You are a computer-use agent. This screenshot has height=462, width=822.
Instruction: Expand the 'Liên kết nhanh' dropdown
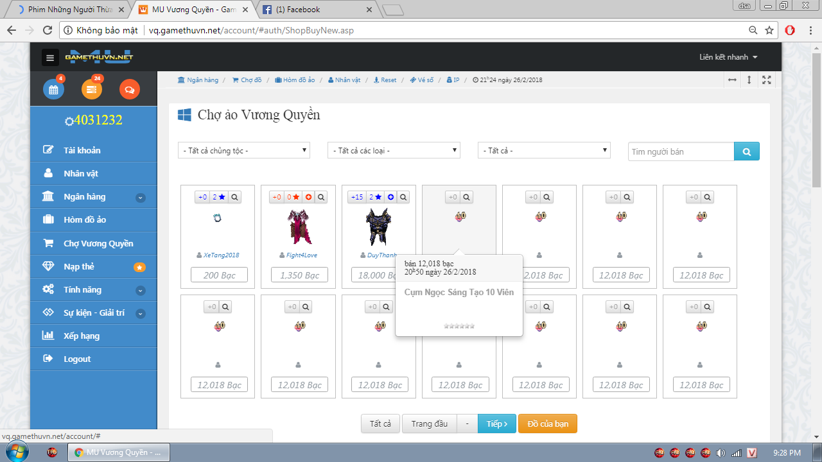[728, 57]
